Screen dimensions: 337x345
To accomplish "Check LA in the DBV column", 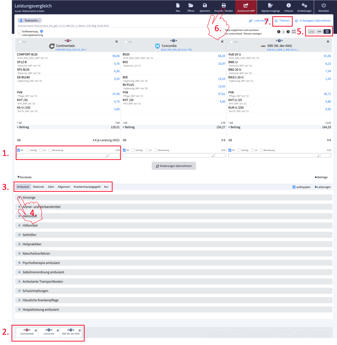I will point(252,150).
